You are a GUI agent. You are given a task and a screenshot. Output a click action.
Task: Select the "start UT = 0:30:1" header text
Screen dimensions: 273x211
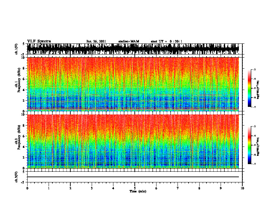[166, 41]
